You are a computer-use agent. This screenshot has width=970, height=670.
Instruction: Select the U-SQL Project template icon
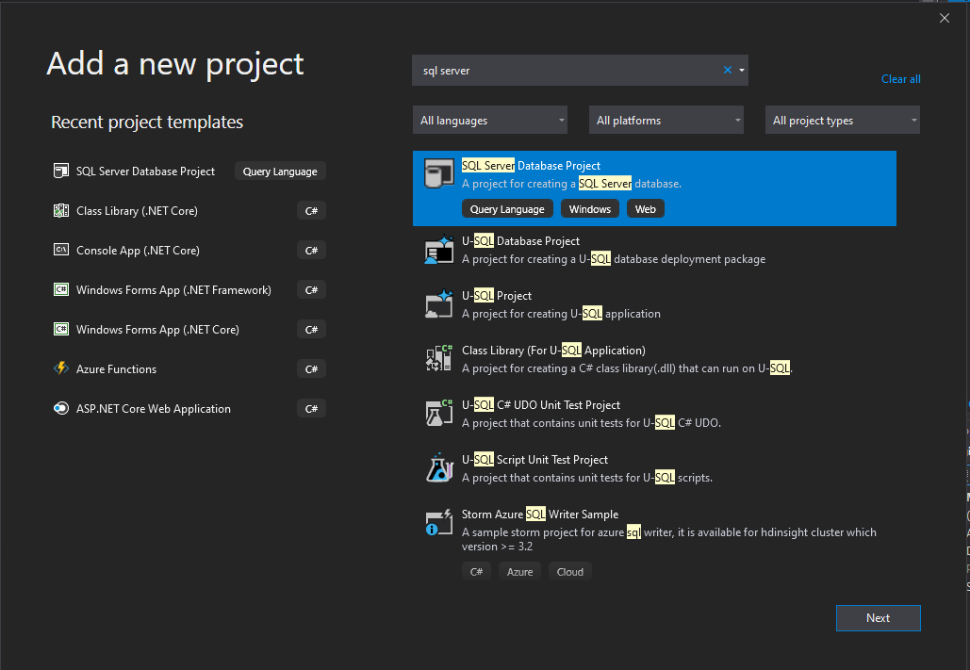click(439, 303)
